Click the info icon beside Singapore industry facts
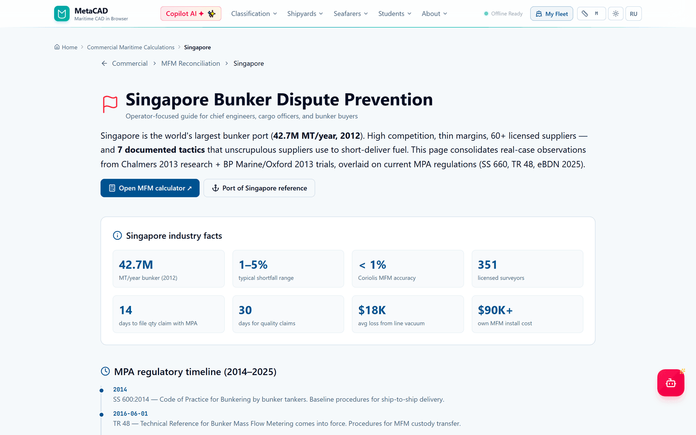The height and width of the screenshot is (435, 696). point(117,235)
